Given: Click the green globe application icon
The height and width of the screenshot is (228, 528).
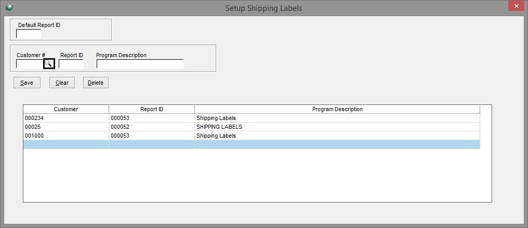Looking at the screenshot, I should click(x=9, y=7).
